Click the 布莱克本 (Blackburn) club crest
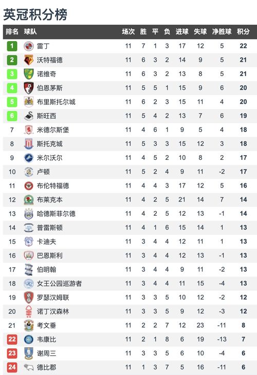 tap(29, 200)
